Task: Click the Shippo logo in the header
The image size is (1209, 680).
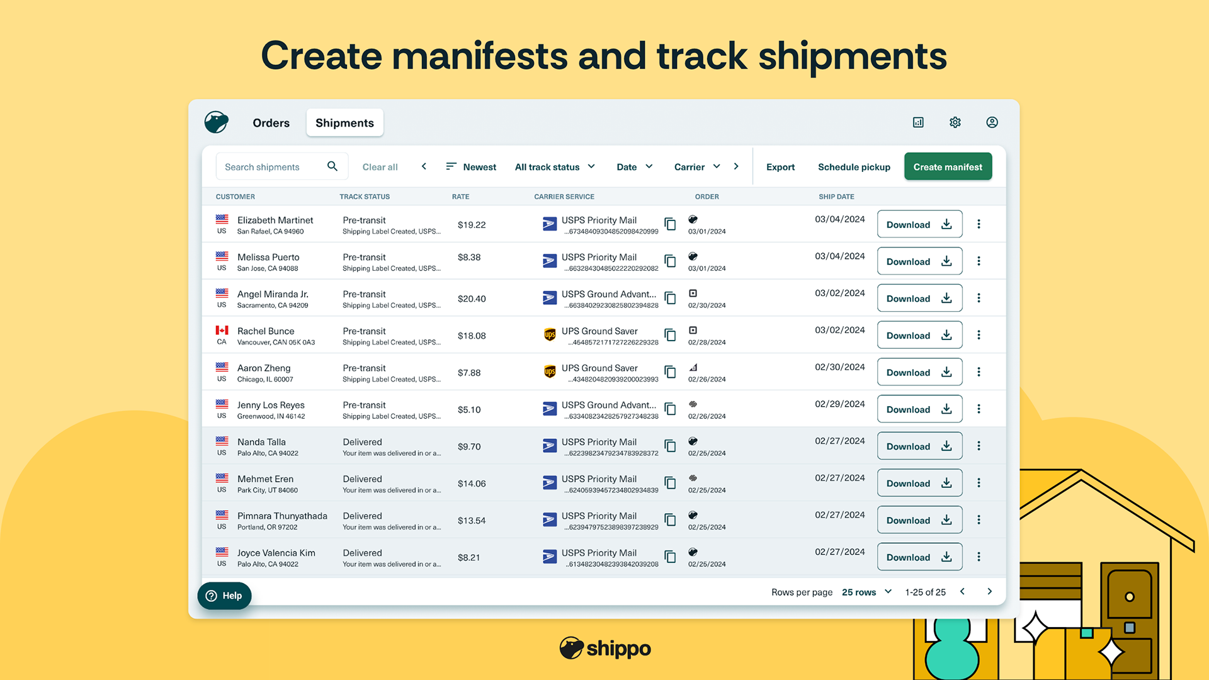Action: point(216,122)
